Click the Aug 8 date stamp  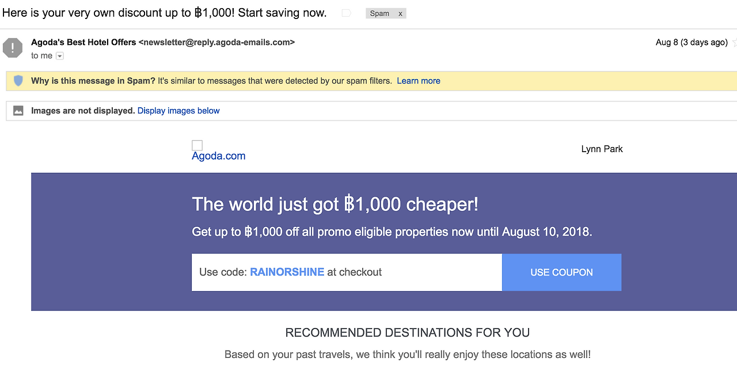click(x=692, y=42)
